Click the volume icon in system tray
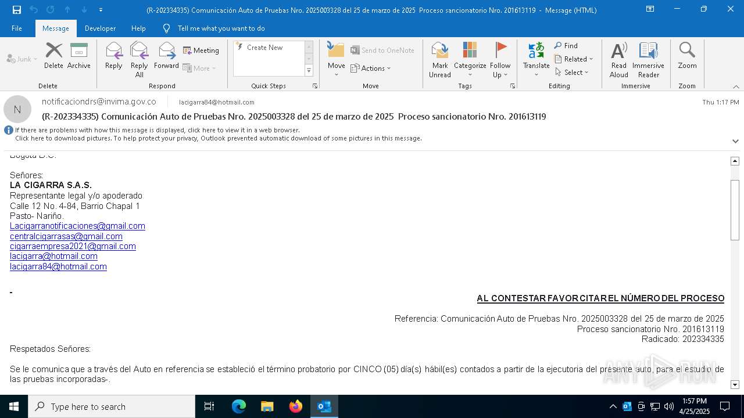The image size is (744, 418). coord(668,406)
